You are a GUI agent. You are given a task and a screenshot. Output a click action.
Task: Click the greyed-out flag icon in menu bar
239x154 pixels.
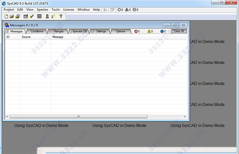coord(105,10)
